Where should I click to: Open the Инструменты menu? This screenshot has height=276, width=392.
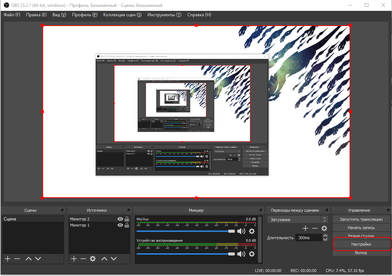164,15
